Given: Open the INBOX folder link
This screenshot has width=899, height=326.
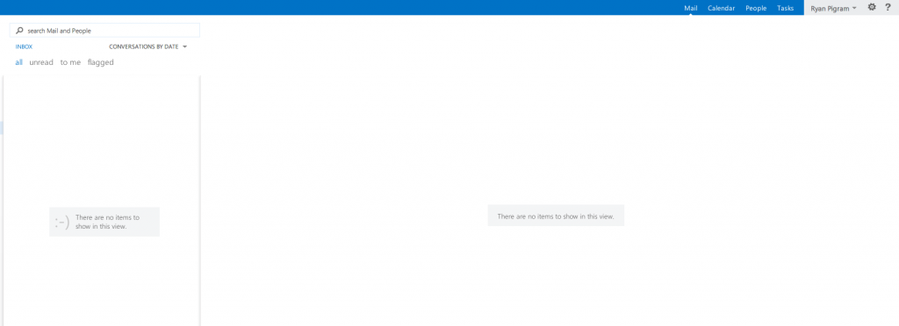Looking at the screenshot, I should coord(24,47).
